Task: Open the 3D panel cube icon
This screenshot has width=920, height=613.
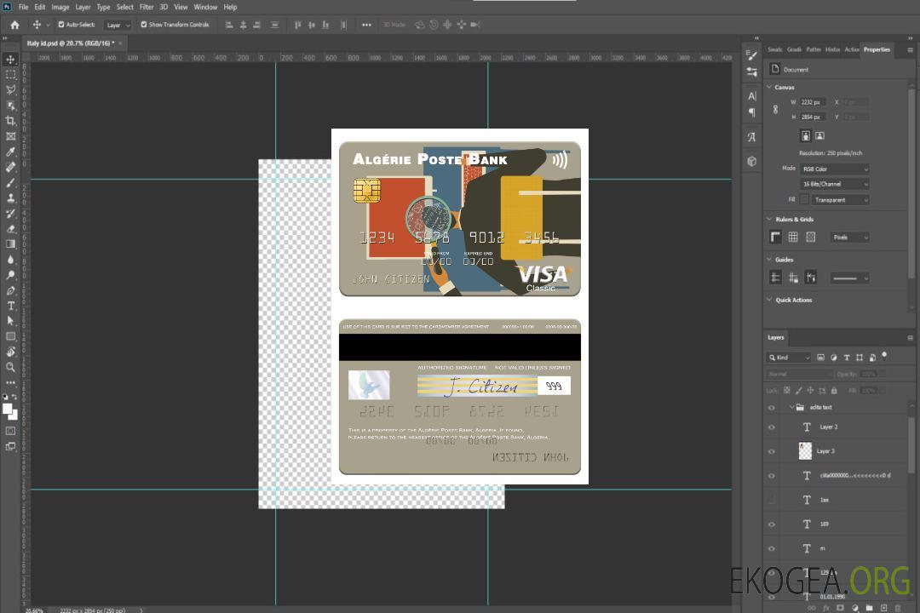Action: point(751,161)
